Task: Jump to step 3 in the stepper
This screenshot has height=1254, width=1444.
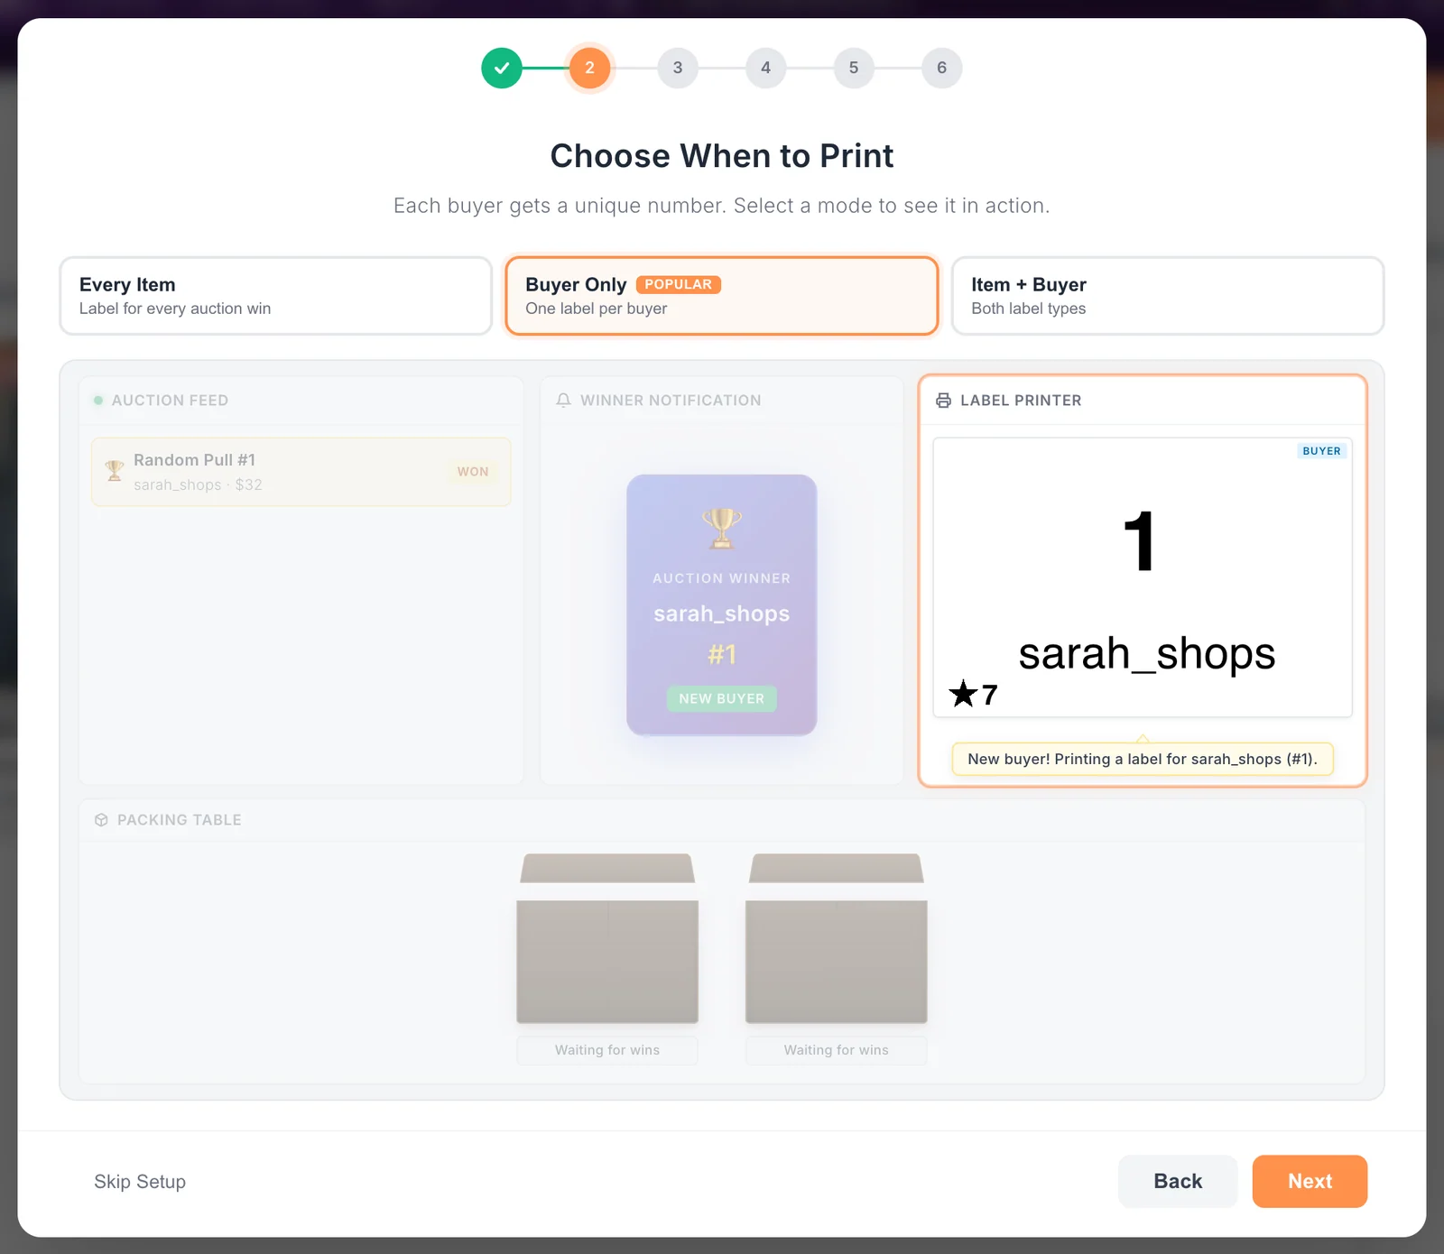Action: point(678,68)
